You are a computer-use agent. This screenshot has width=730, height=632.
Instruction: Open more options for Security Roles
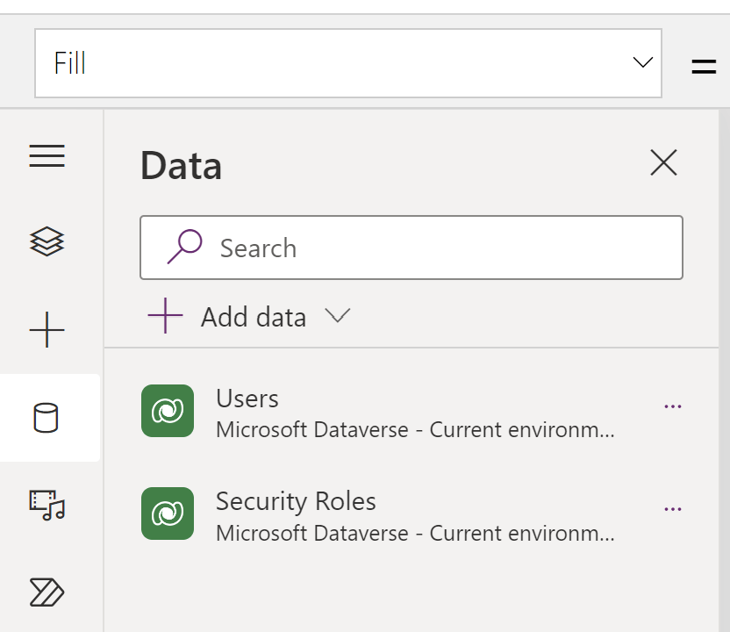click(x=673, y=509)
